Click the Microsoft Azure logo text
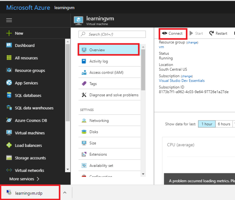Image resolution: width=235 pixels, height=200 pixels. coord(28,8)
